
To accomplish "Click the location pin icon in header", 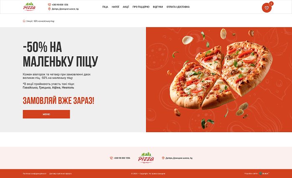I will (x=49, y=9).
